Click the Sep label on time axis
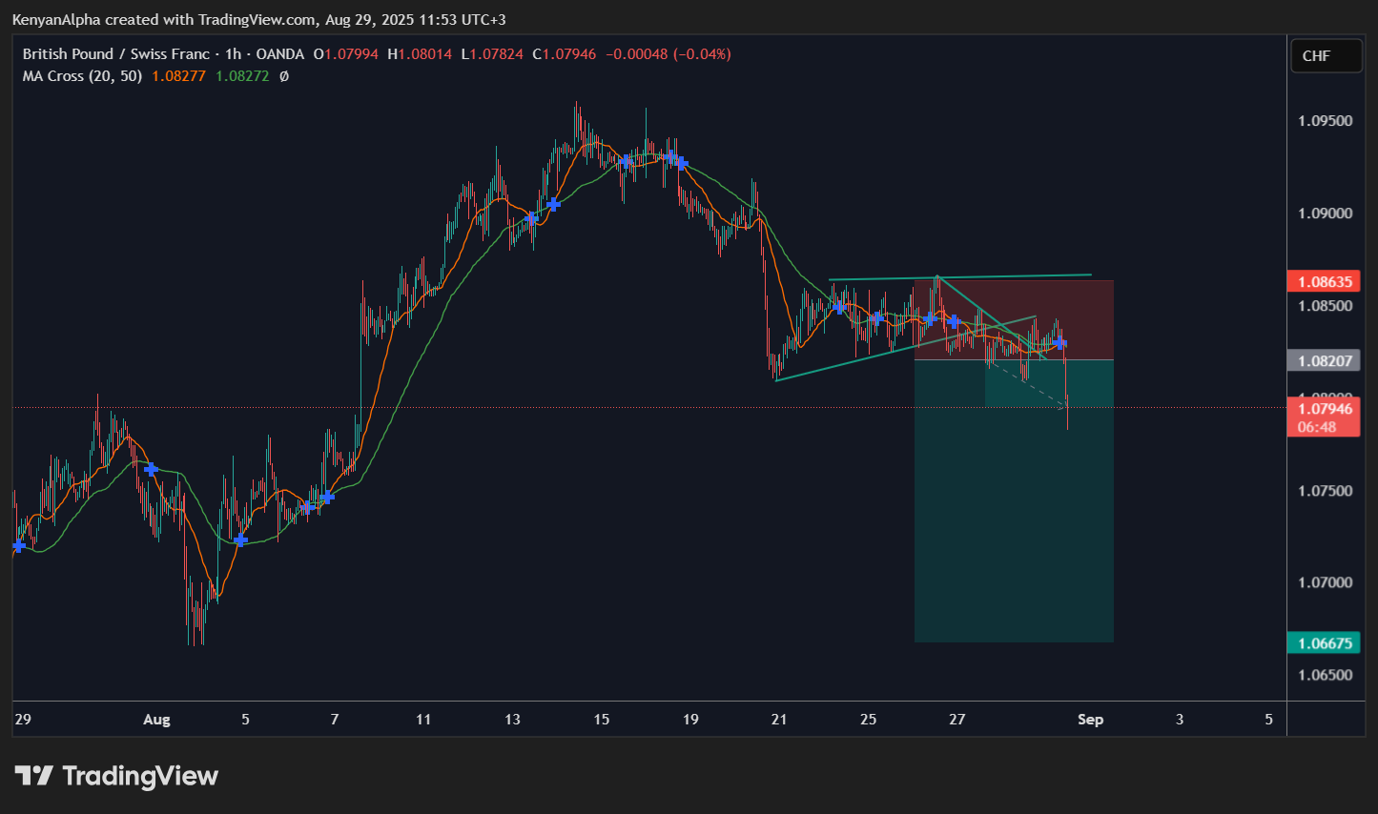 pyautogui.click(x=1090, y=720)
